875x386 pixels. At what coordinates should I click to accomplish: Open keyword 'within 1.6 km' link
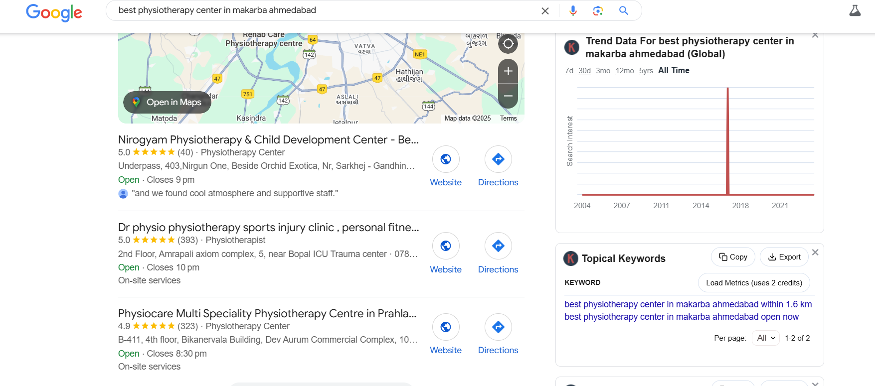688,304
